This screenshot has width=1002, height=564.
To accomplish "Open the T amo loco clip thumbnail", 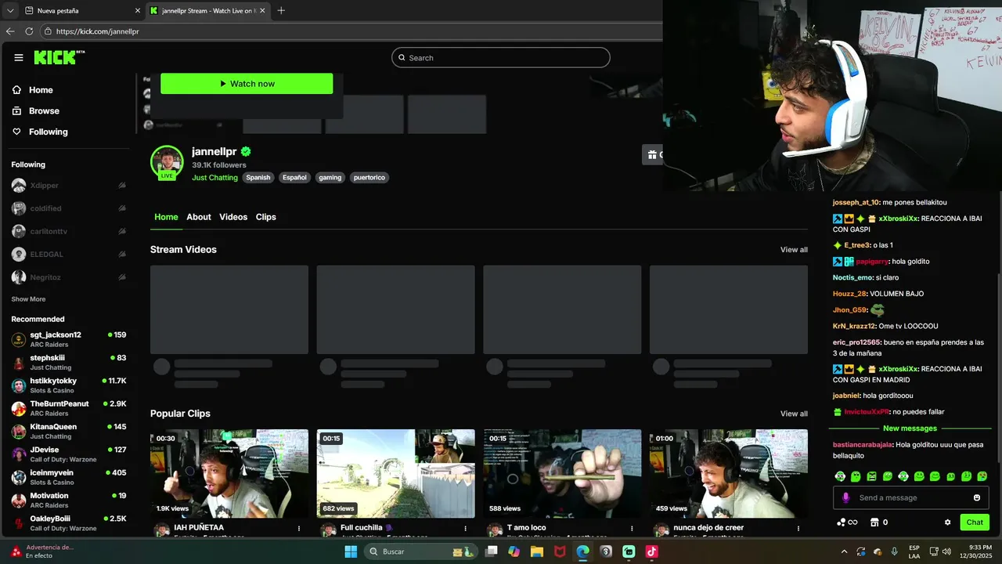I will (562, 473).
